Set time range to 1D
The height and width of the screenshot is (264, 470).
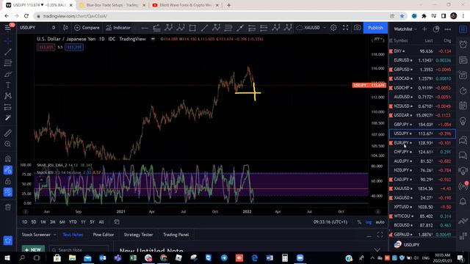tap(24, 221)
